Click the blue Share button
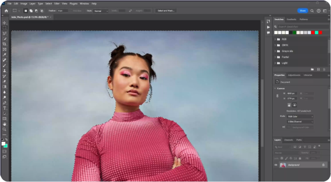 click(303, 11)
